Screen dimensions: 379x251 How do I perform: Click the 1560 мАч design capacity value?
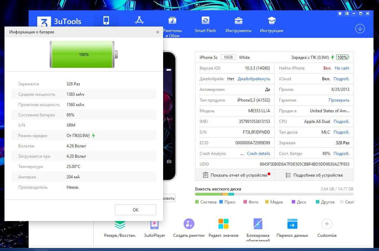point(75,105)
